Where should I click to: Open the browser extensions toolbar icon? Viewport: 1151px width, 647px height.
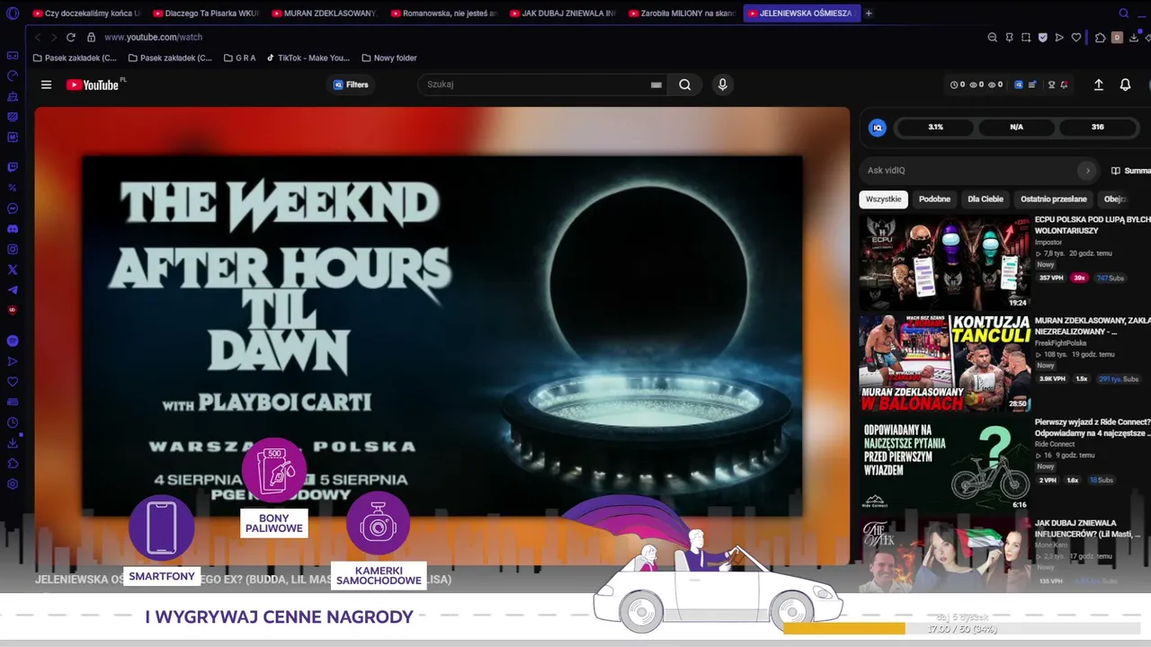[x=1100, y=37]
